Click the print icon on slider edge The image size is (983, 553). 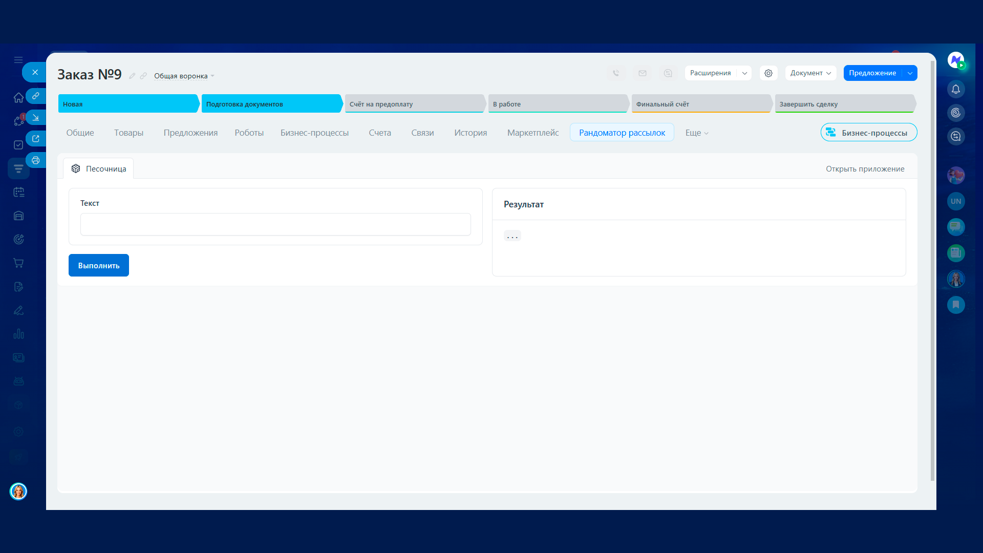36,160
